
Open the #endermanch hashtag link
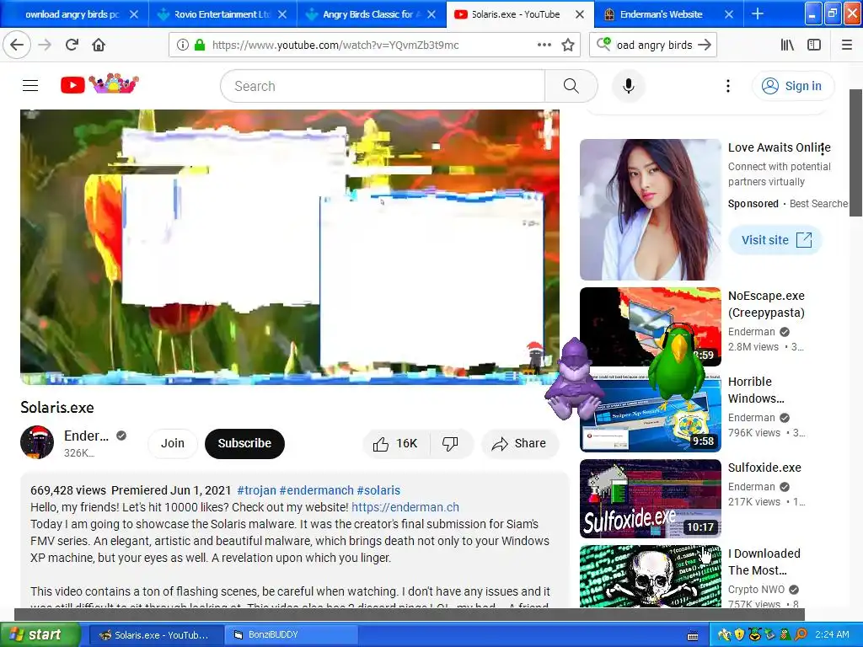pyautogui.click(x=317, y=490)
